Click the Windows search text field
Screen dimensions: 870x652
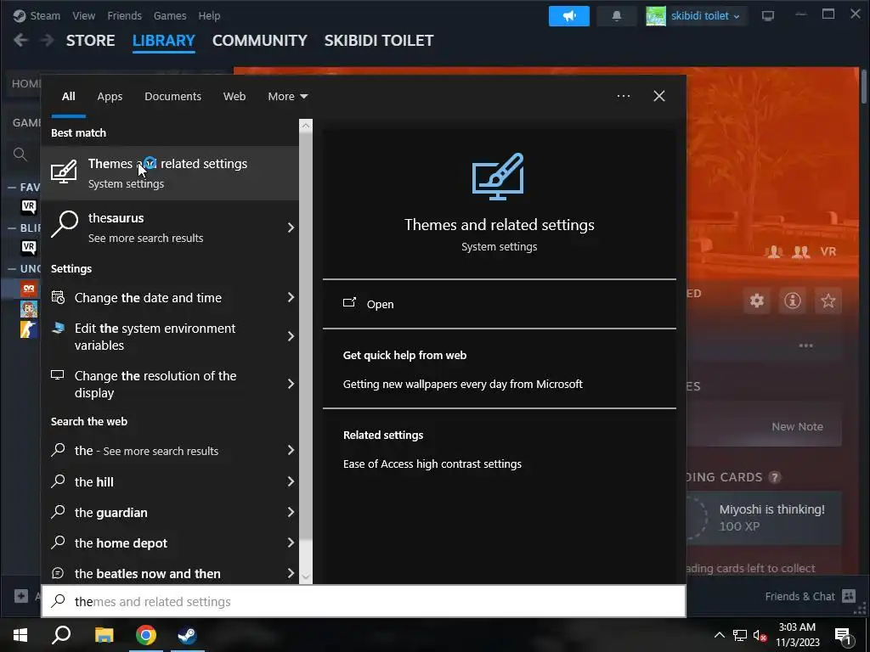(x=364, y=602)
